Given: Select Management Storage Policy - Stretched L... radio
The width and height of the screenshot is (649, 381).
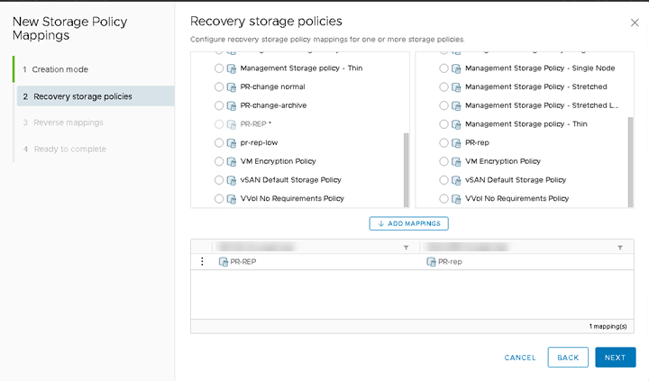Looking at the screenshot, I should [x=443, y=105].
